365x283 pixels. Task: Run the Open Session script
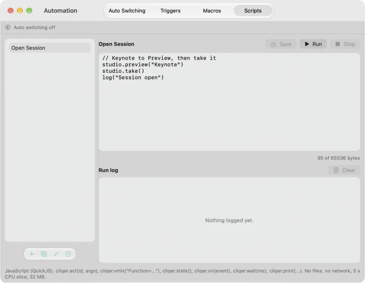click(313, 44)
